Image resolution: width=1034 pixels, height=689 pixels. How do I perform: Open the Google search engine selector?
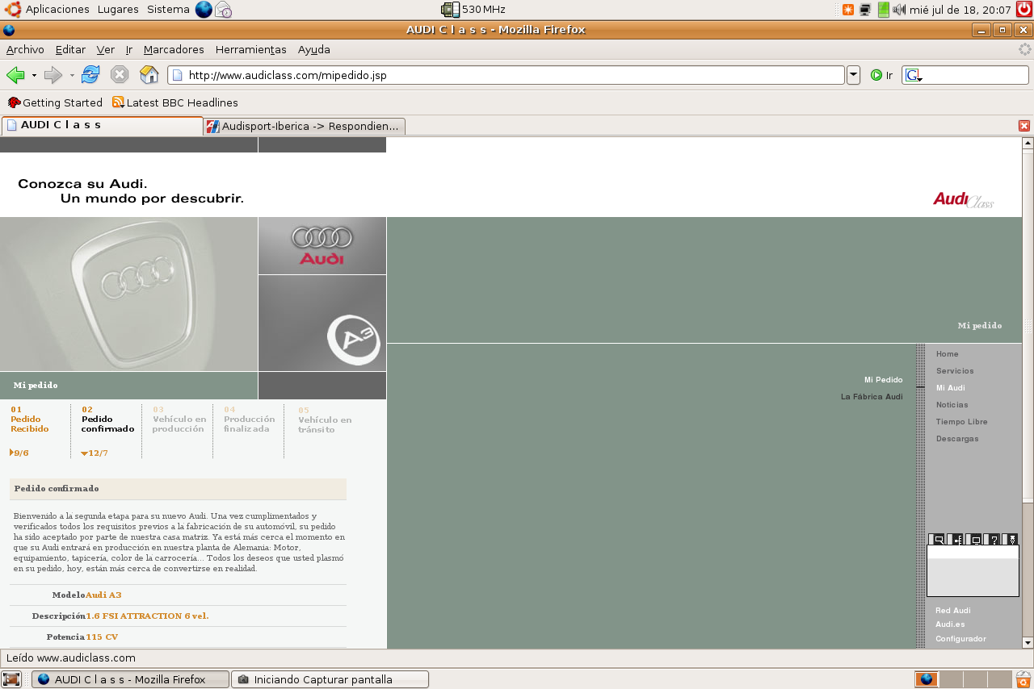tap(914, 75)
